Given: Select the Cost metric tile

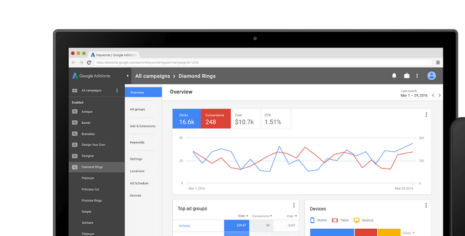Looking at the screenshot, I should (x=246, y=119).
